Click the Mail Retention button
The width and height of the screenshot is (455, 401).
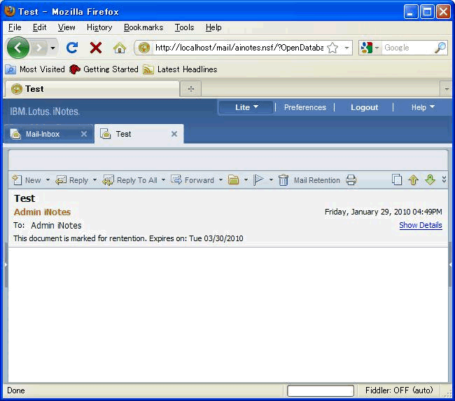(x=317, y=180)
